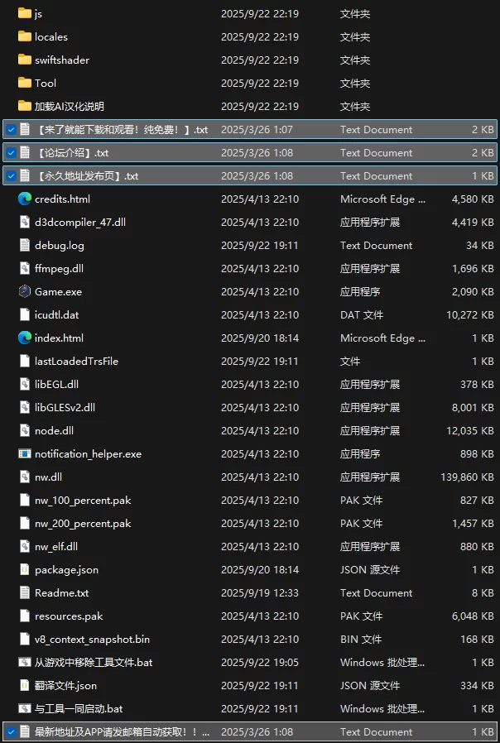Click the Tool folder icon
This screenshot has height=743, width=500.
coord(25,83)
